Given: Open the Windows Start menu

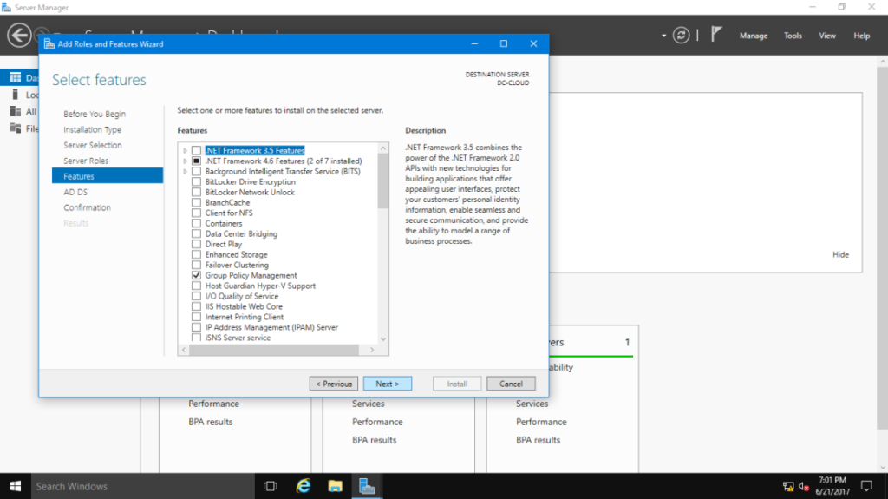Looking at the screenshot, I should [16, 486].
